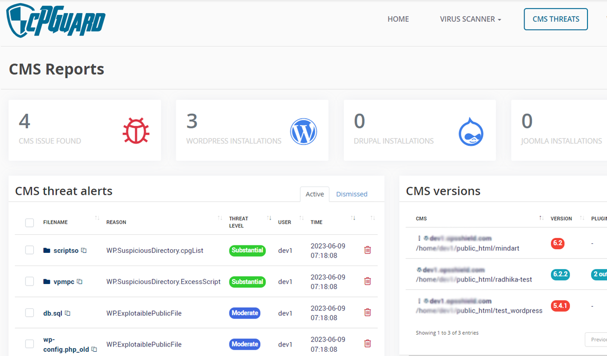Open the Virus Scanner dropdown menu
The height and width of the screenshot is (356, 607).
(x=471, y=19)
